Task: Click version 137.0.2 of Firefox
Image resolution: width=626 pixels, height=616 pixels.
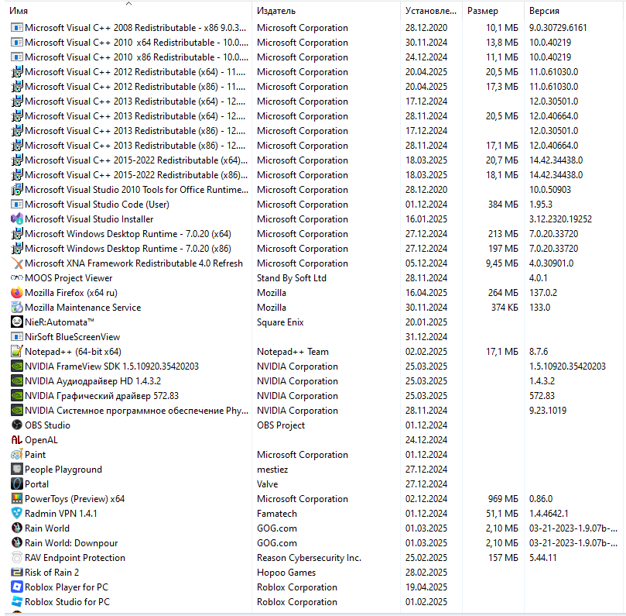Action: 543,293
